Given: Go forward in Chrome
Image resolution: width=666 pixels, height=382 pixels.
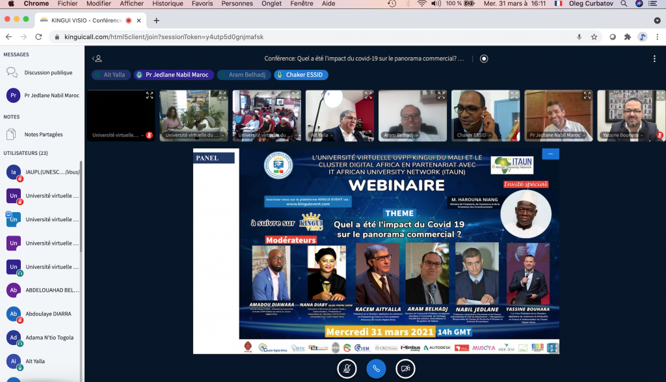Looking at the screenshot, I should point(24,37).
